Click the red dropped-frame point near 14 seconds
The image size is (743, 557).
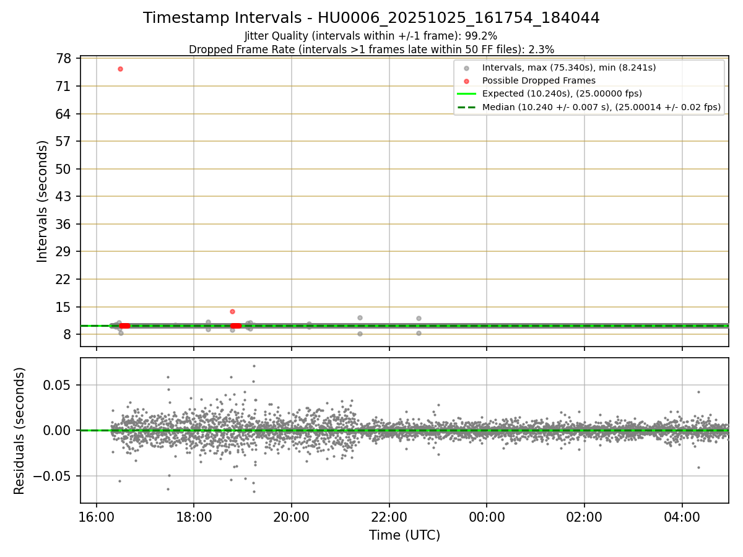[232, 311]
